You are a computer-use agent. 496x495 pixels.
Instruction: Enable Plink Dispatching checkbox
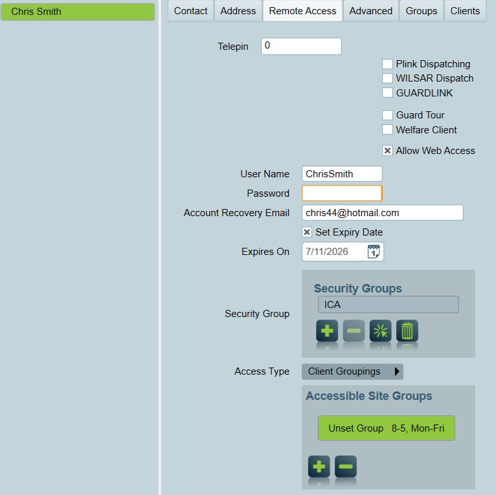coord(387,64)
